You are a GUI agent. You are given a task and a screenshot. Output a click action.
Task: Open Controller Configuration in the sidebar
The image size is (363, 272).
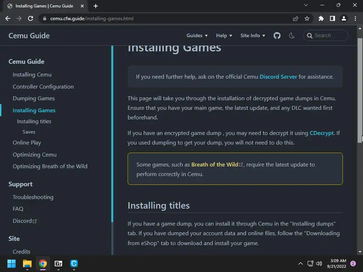(x=43, y=86)
